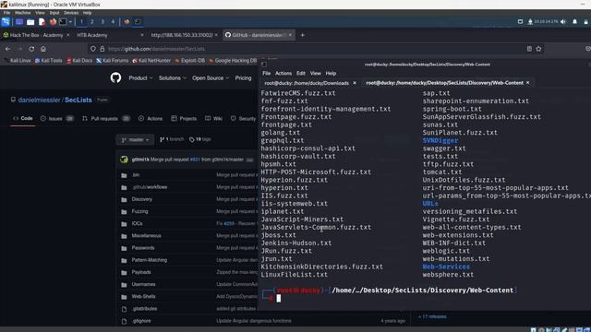The height and width of the screenshot is (332, 591).
Task: Switch to workspace 3
Action: (x=103, y=22)
